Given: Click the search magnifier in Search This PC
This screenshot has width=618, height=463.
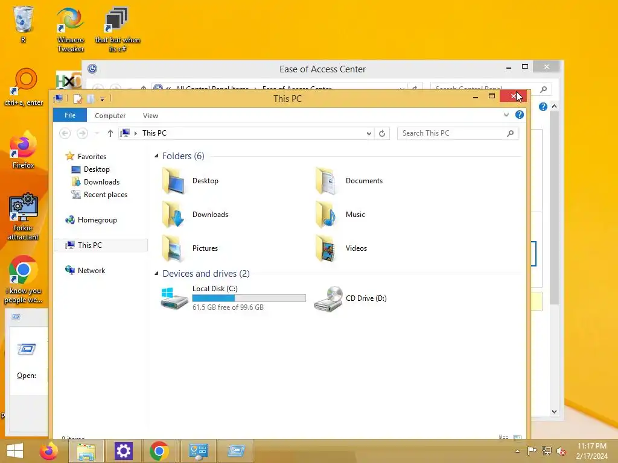Looking at the screenshot, I should click(511, 133).
